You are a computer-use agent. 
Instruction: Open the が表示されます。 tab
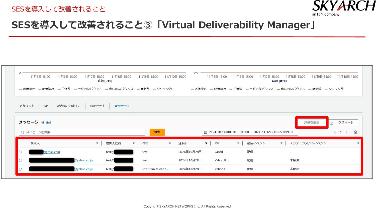pos(68,106)
